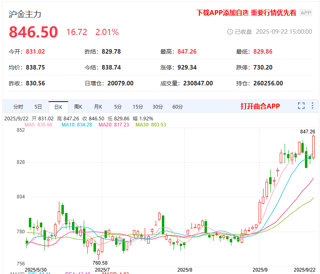Select the 60分 tab
The height and width of the screenshot is (274, 320).
tap(178, 107)
